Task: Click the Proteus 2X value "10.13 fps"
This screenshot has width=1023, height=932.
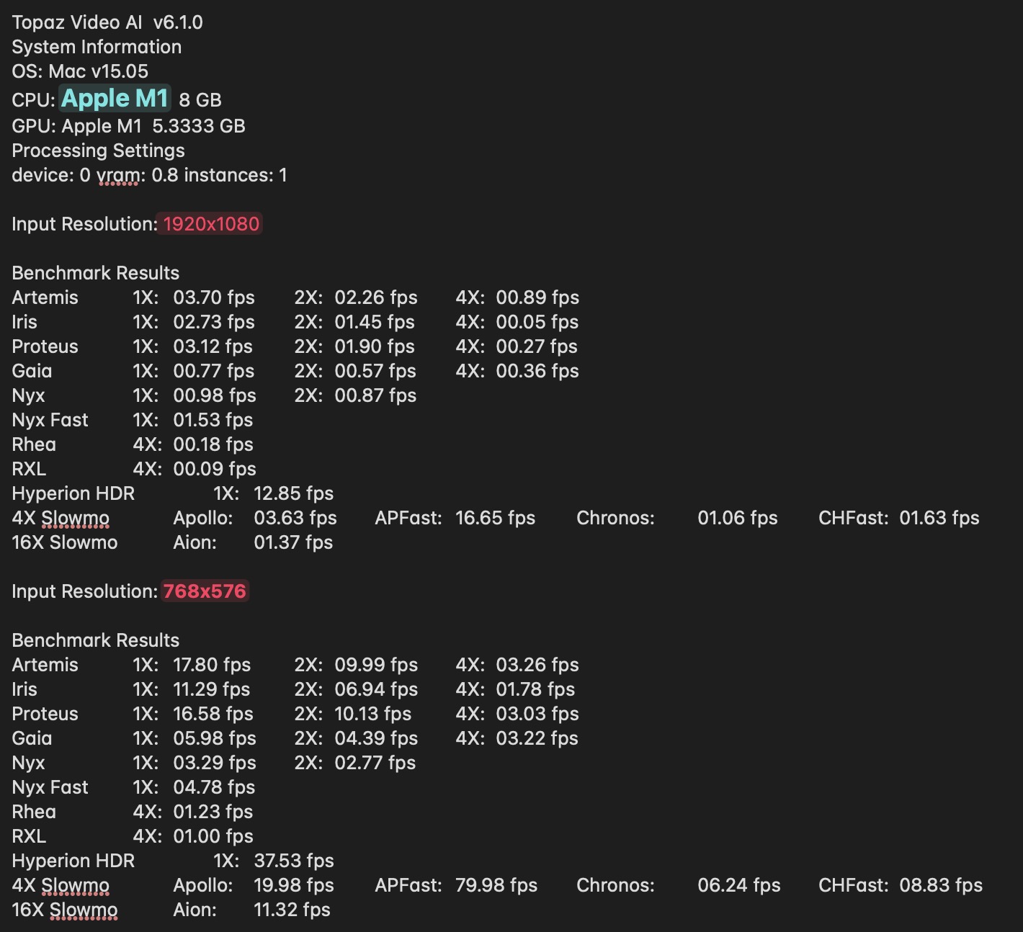Action: point(373,714)
